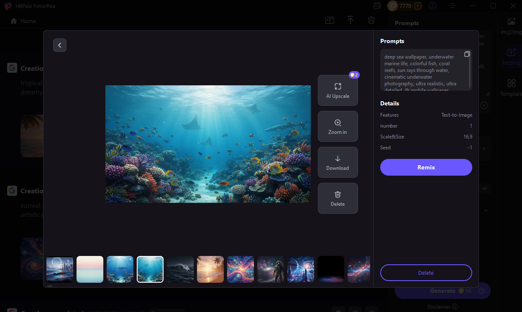Select the AI Upscale tool

pos(338,90)
